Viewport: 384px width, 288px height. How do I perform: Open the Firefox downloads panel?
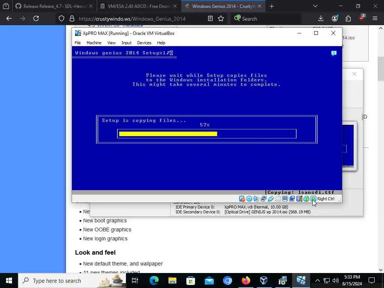[321, 19]
